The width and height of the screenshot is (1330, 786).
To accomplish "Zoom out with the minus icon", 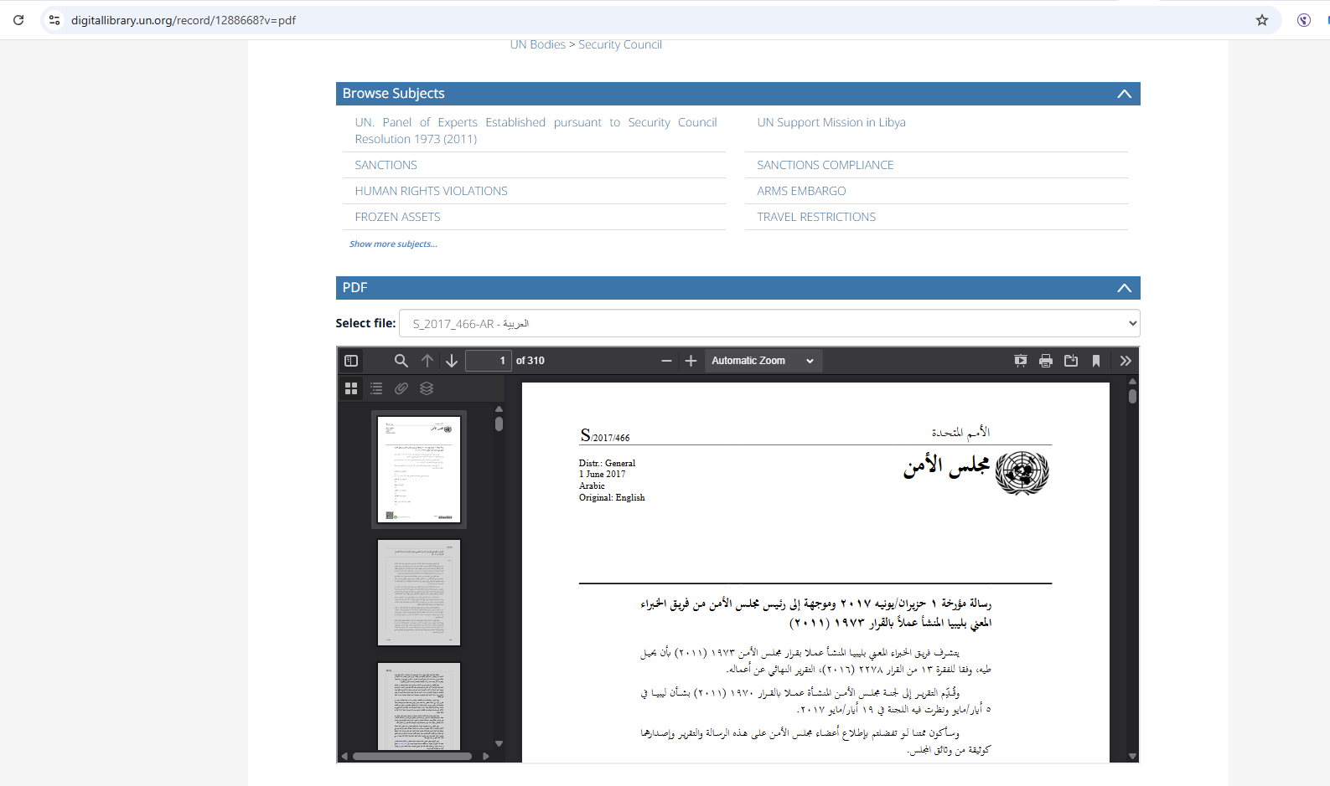I will pos(666,361).
